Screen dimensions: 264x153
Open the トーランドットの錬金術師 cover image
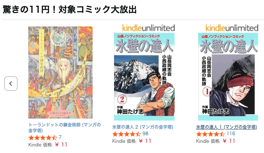[x=60, y=73]
